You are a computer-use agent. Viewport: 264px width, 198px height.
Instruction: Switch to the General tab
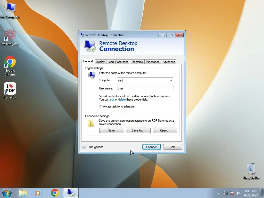coord(88,61)
